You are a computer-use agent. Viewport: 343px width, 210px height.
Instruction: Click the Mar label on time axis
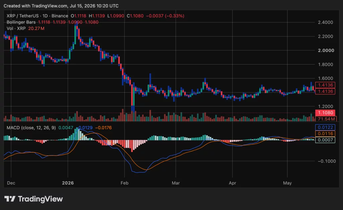click(x=176, y=183)
